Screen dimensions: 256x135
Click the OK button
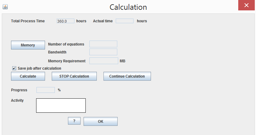(x=100, y=121)
